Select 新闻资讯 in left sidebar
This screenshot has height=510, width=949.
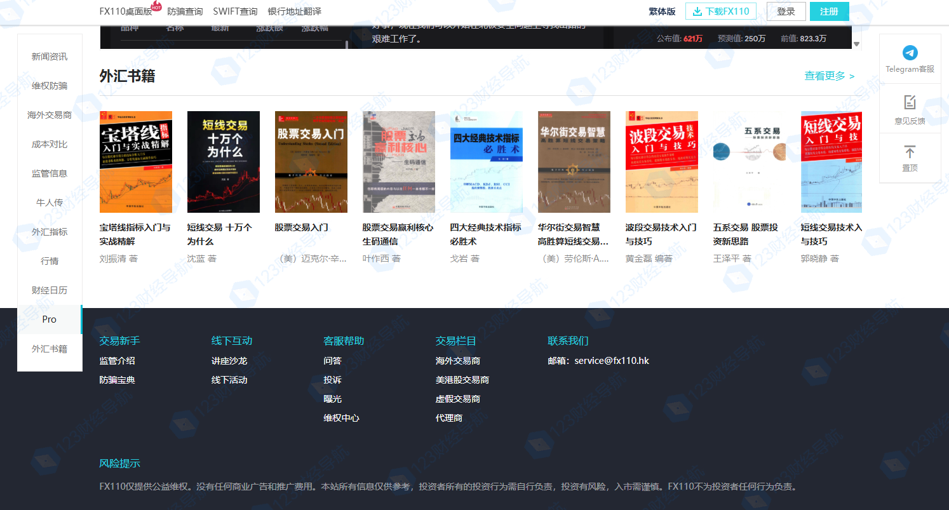pyautogui.click(x=50, y=57)
